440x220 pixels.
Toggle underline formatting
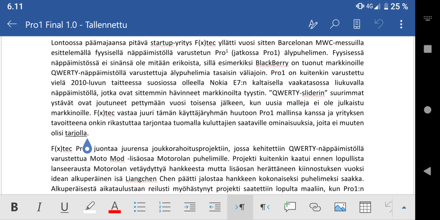(x=64, y=208)
